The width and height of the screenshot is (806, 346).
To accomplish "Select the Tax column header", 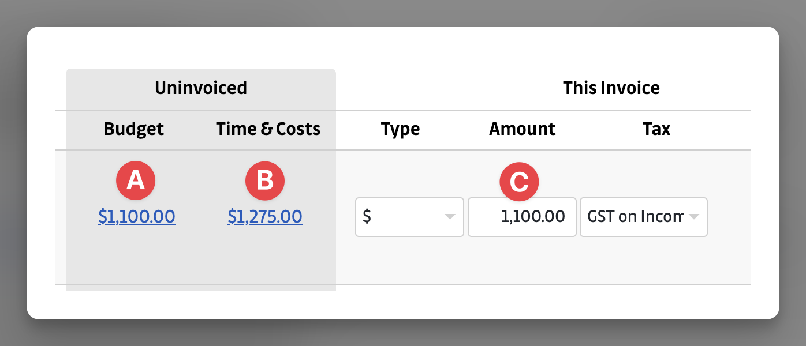I will 656,129.
